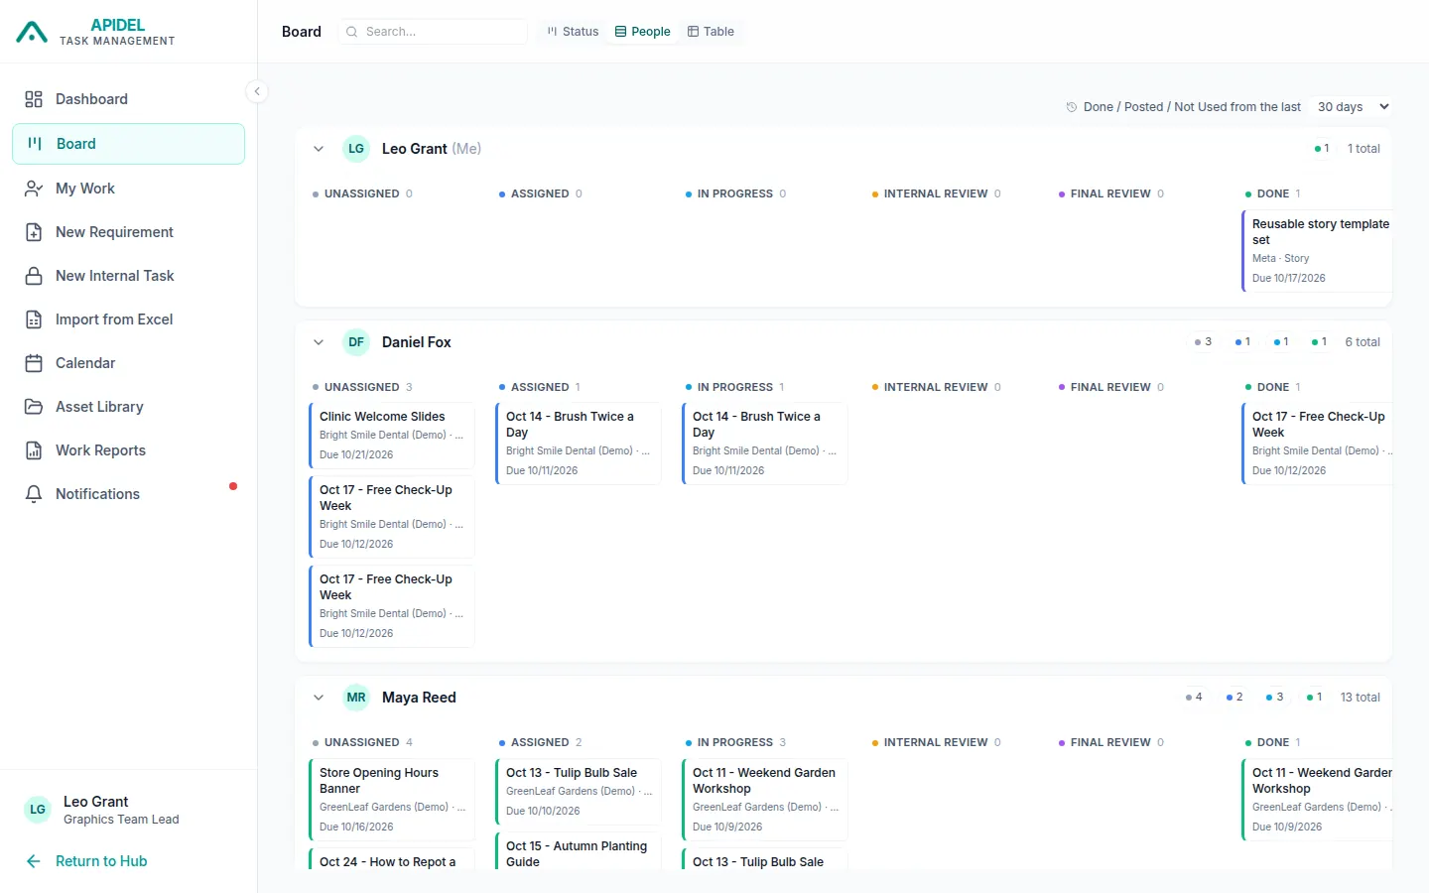This screenshot has height=893, width=1429.
Task: Open Notifications bell icon
Action: (x=34, y=494)
